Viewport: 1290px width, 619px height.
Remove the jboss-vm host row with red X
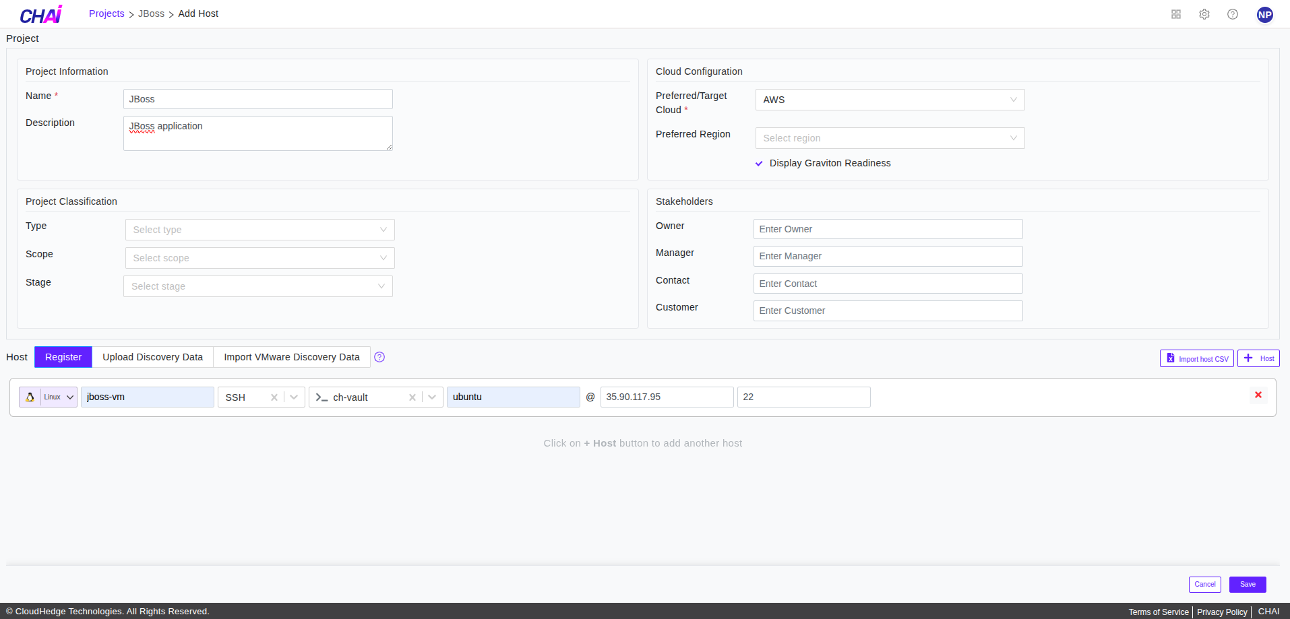pyautogui.click(x=1258, y=395)
